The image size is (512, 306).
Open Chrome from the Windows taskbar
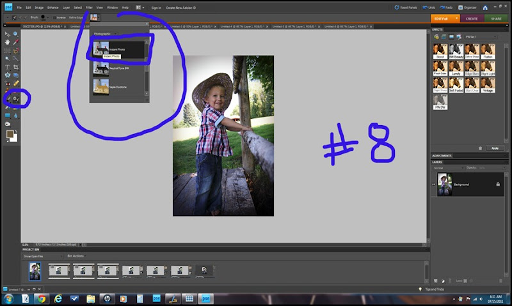41,298
